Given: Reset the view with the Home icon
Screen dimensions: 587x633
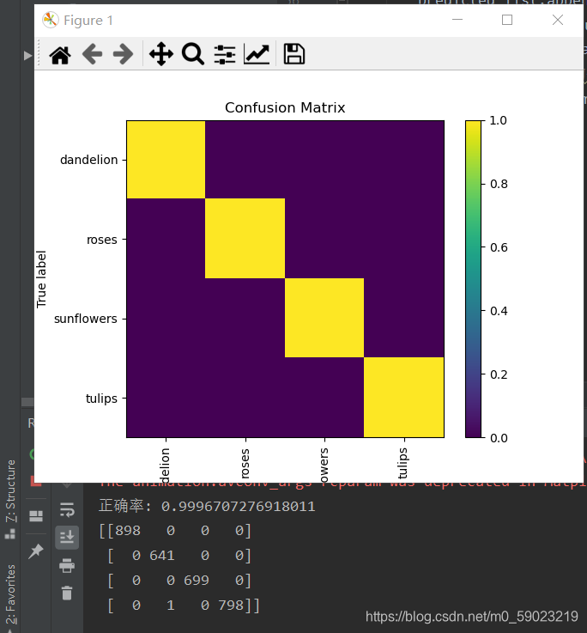Looking at the screenshot, I should 60,54.
